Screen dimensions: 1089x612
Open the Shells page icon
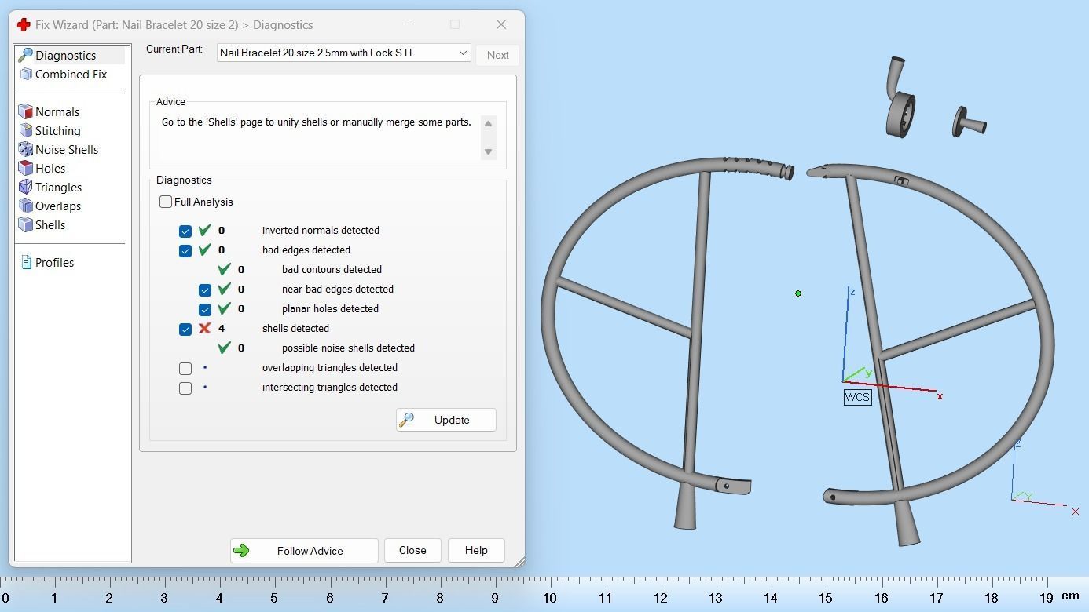tap(25, 224)
